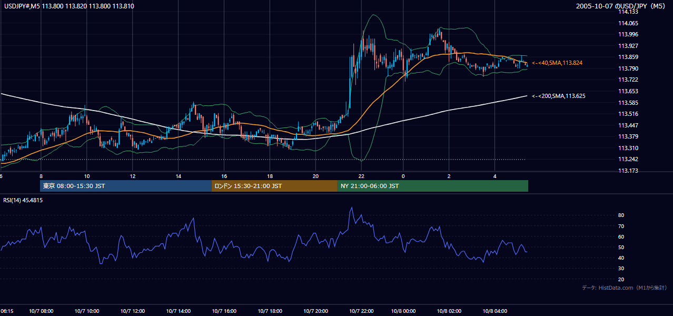Image resolution: width=673 pixels, height=316 pixels.
Task: Click the 10/8 02:00 time label
Action: (x=449, y=311)
